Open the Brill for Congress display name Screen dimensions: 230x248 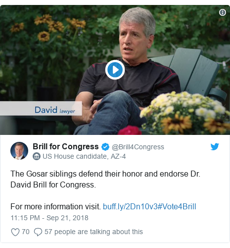tap(66, 147)
